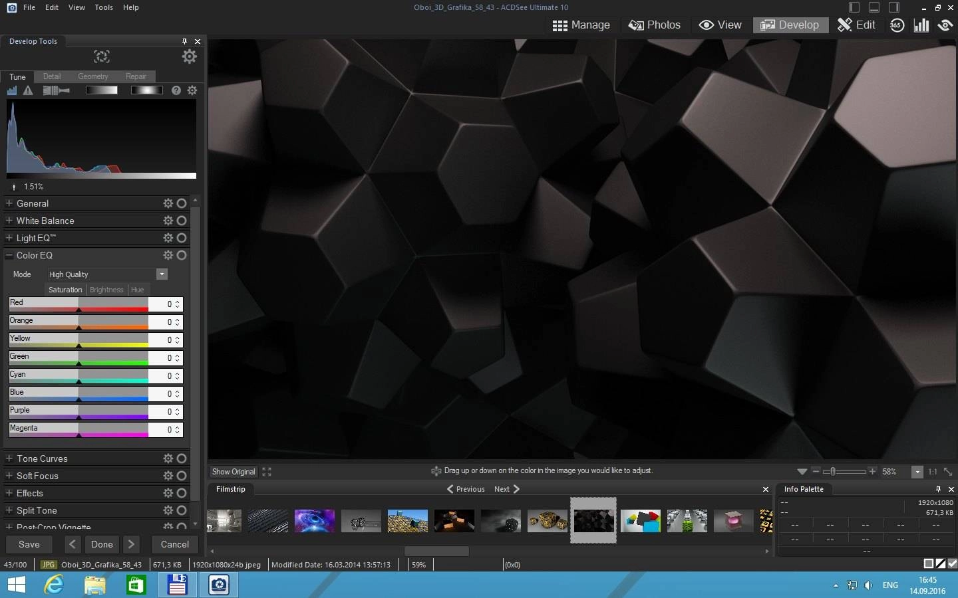This screenshot has height=598, width=958.
Task: Open Light EQ settings gear
Action: coord(168,238)
